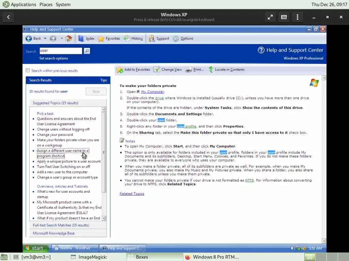Click the NTFS glossary link
Viewport: 349px width, 261px height.
[249, 180]
